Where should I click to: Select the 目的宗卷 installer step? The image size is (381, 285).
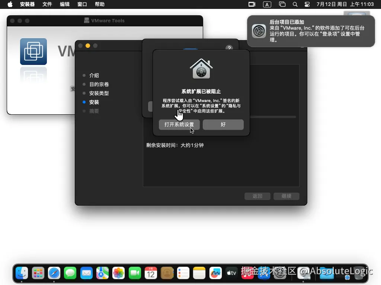point(99,84)
